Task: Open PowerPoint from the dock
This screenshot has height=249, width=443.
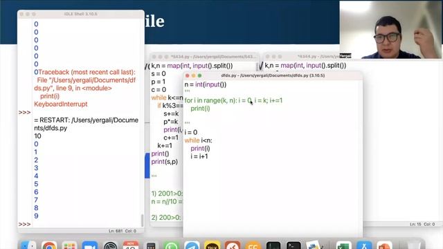Action: click(384, 246)
